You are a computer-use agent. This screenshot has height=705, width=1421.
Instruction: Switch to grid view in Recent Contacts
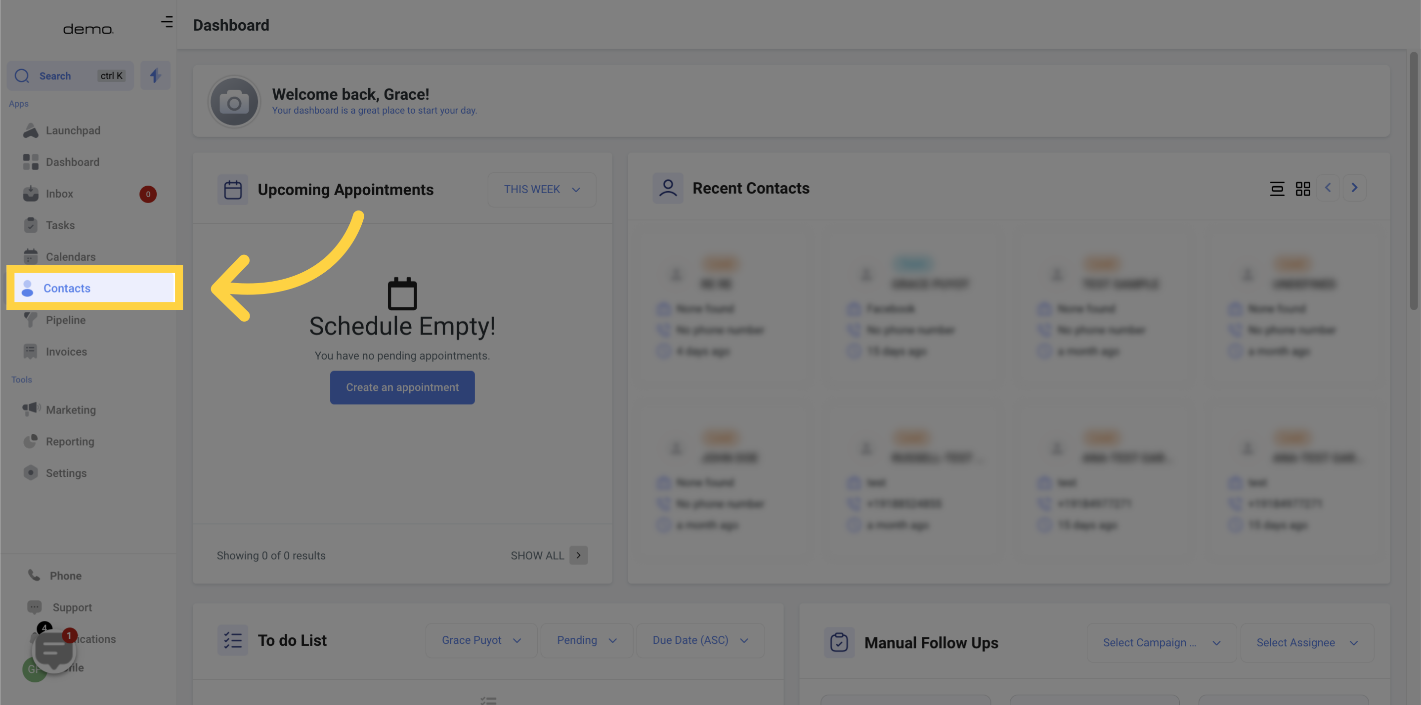coord(1302,189)
